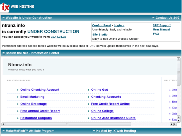Open Online Ged search link
Viewport: 182px width, 136px height.
tap(100, 90)
